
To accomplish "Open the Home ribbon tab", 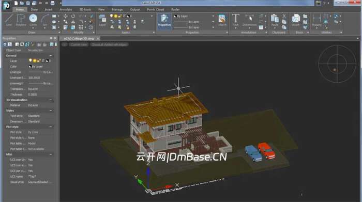I will (20, 9).
